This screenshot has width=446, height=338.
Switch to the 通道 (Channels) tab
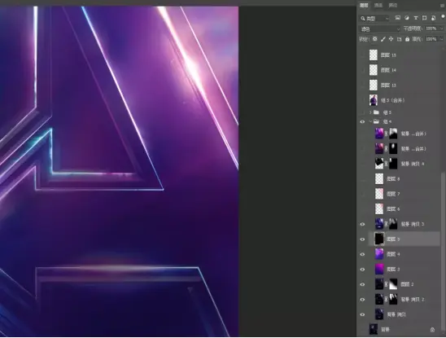(378, 6)
